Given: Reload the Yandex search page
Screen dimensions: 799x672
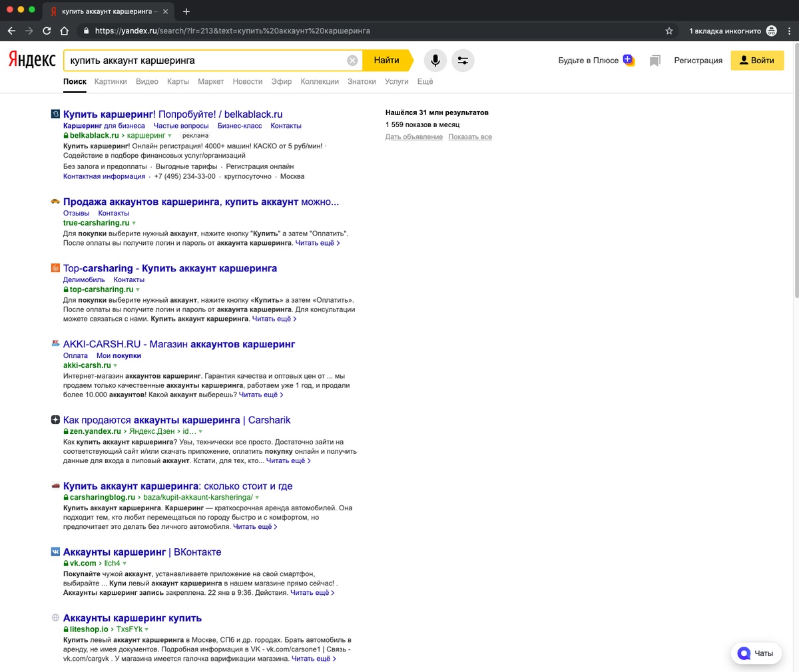Looking at the screenshot, I should point(47,31).
